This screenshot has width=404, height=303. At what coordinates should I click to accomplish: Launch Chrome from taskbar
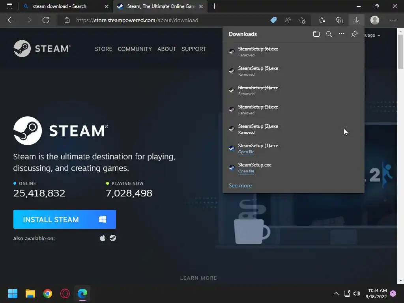pyautogui.click(x=48, y=294)
